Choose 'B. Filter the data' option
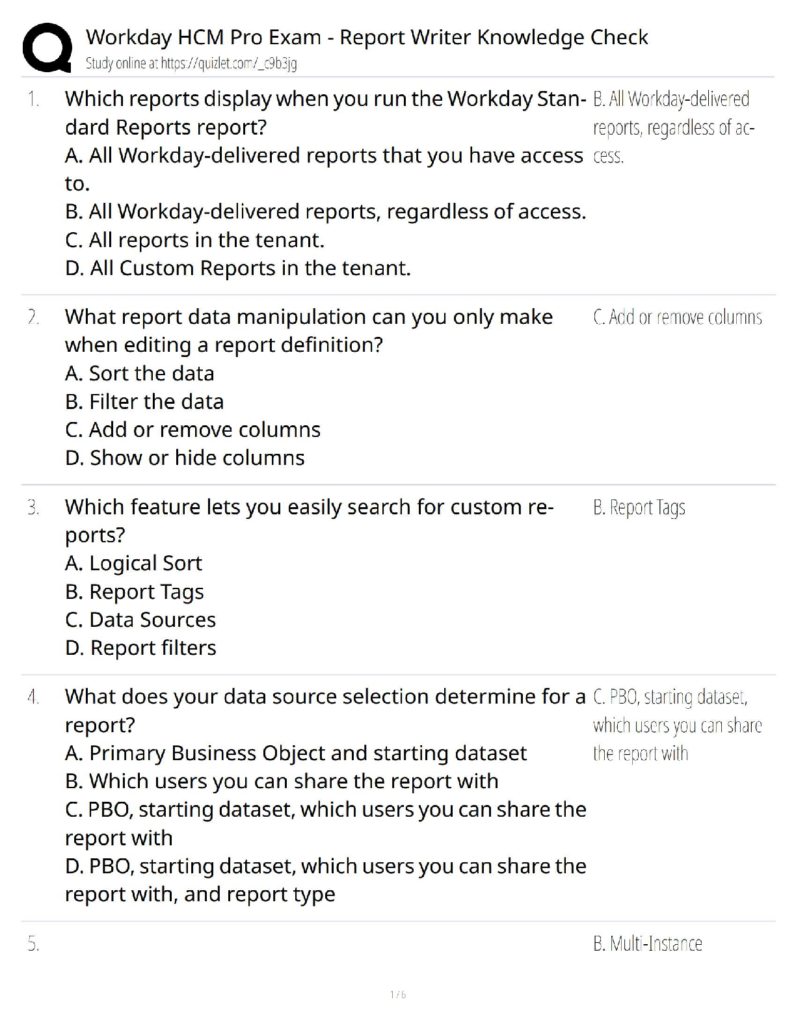 [144, 402]
